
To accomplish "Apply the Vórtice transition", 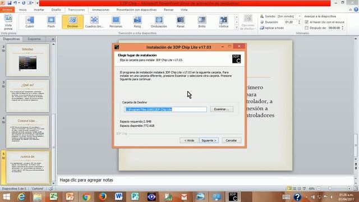I will coord(223,22).
